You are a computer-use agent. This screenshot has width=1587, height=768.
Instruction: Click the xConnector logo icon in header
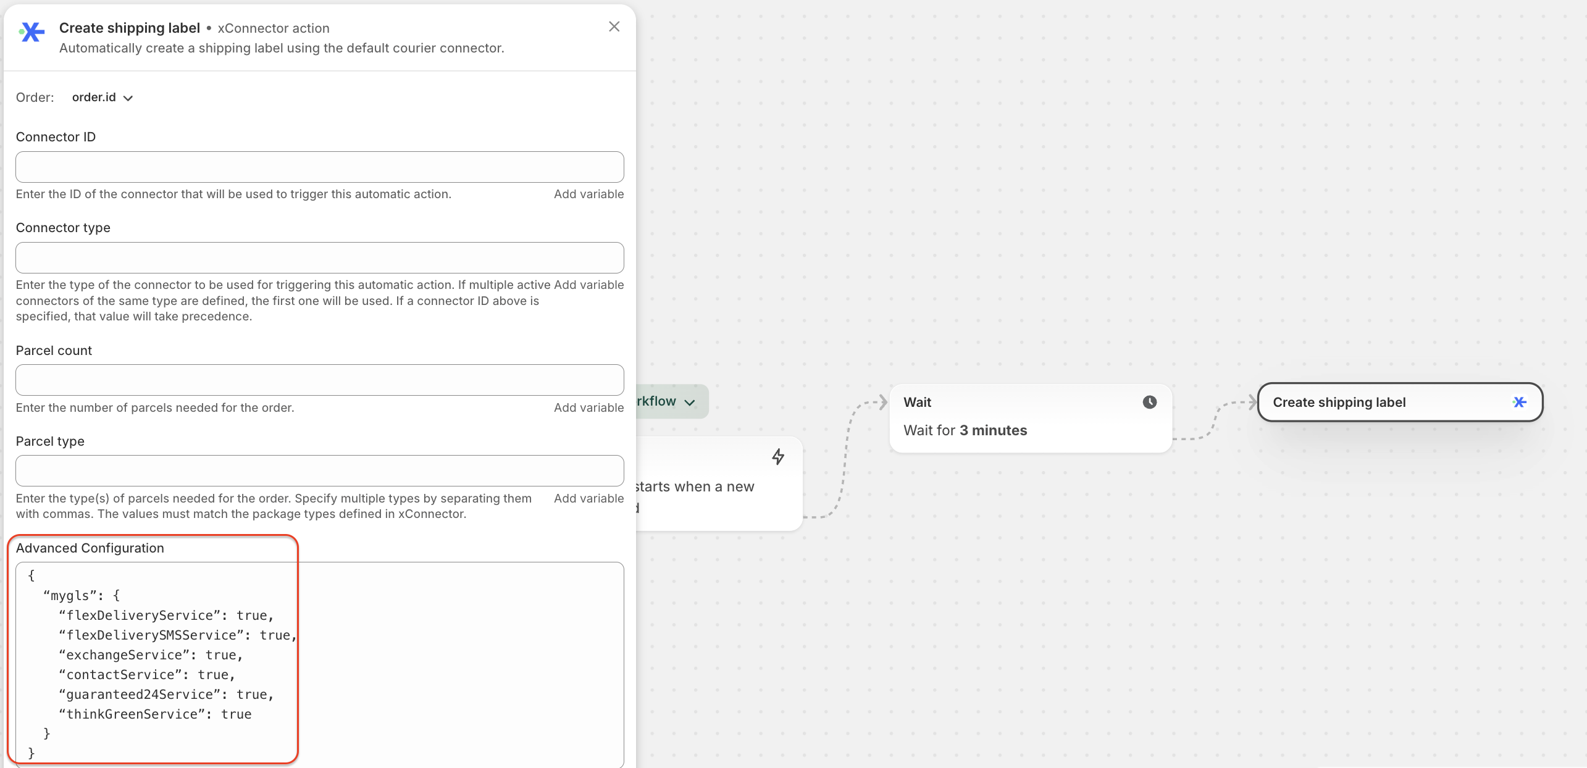[32, 31]
